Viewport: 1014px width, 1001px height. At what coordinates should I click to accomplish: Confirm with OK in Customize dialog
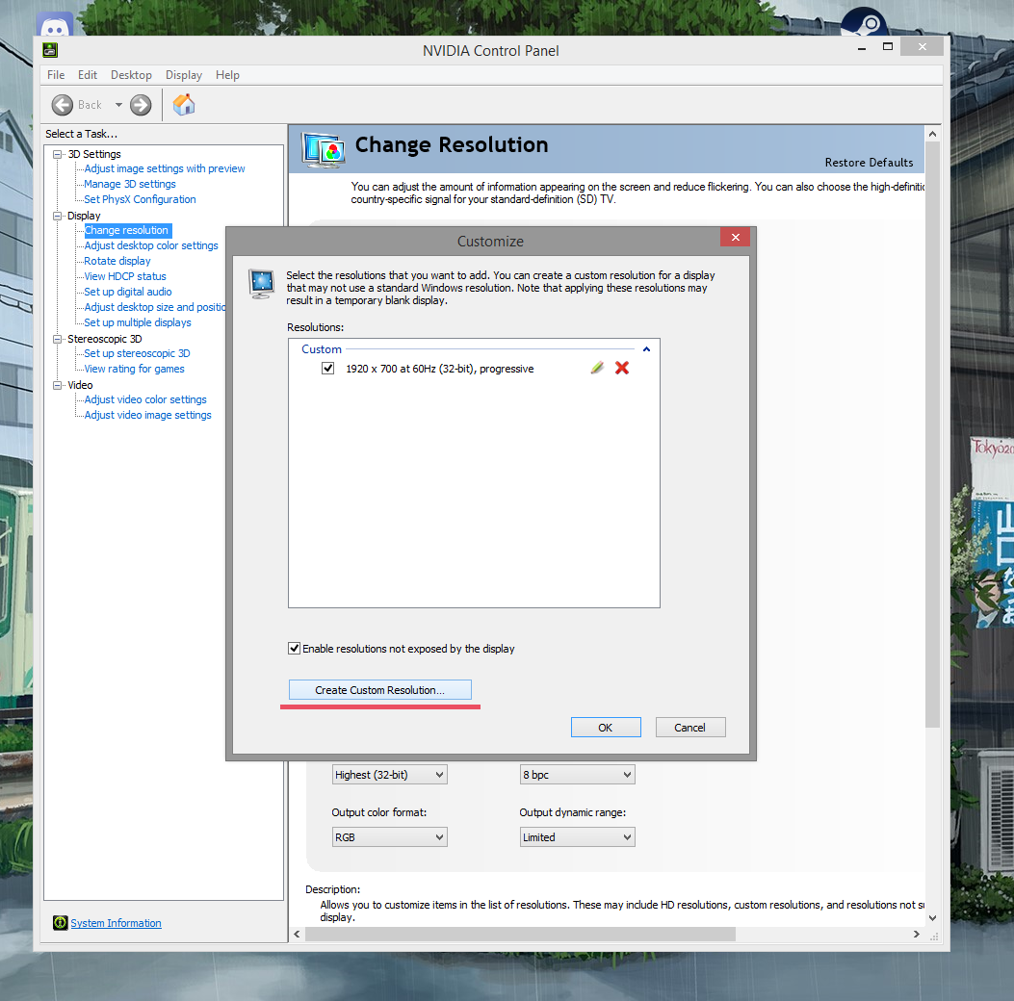tap(606, 727)
